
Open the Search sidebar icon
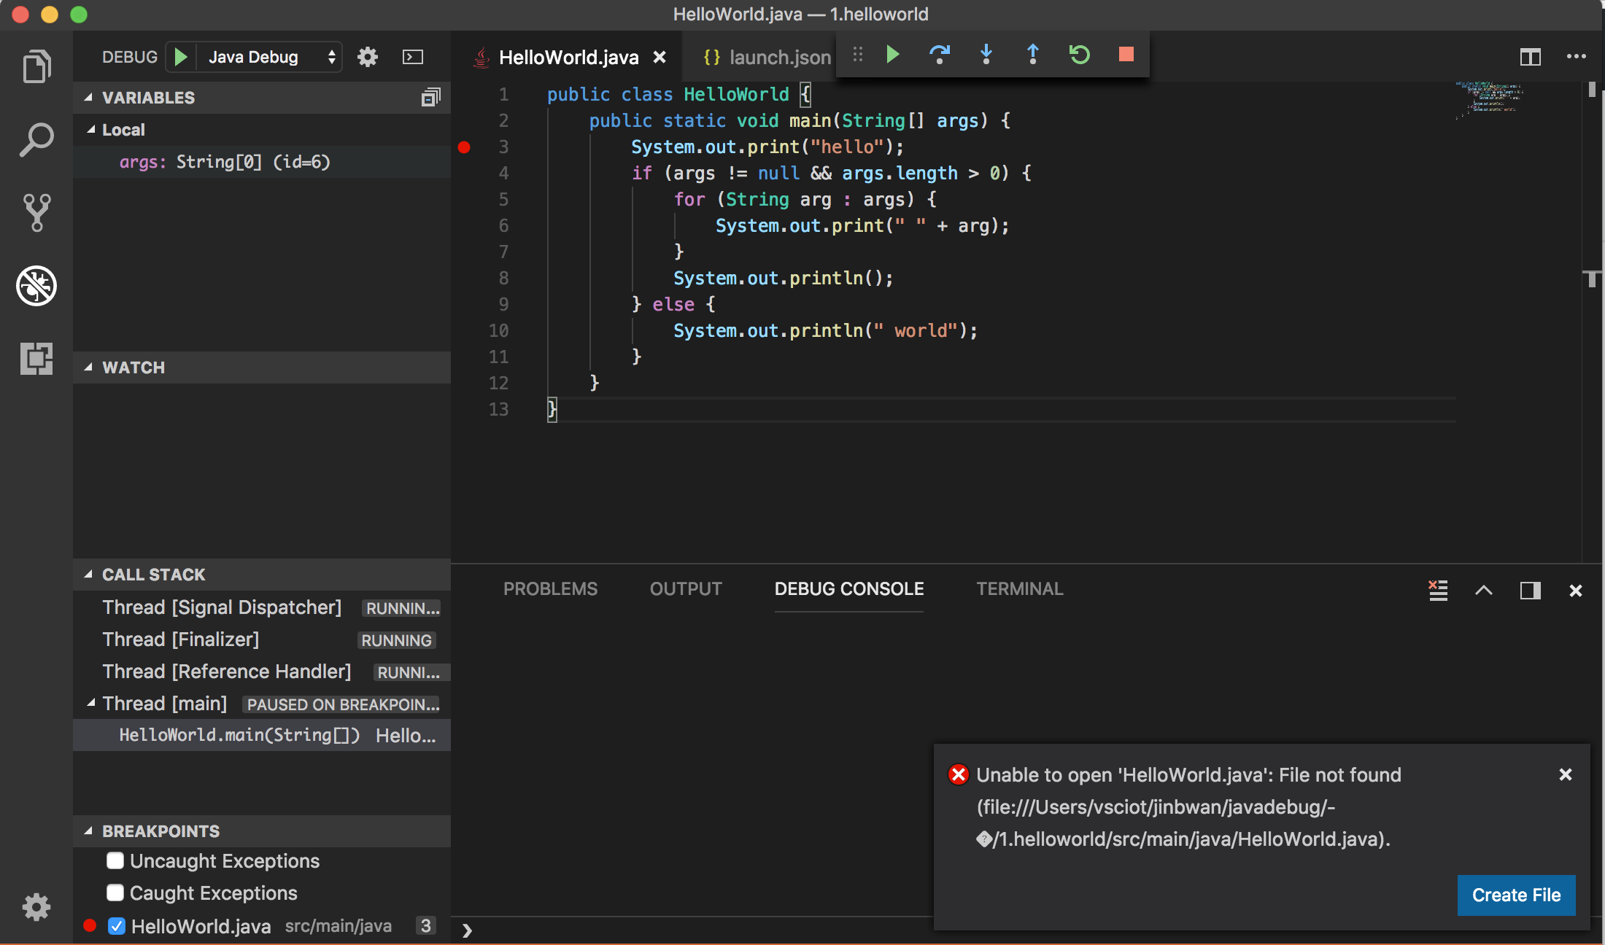point(36,139)
